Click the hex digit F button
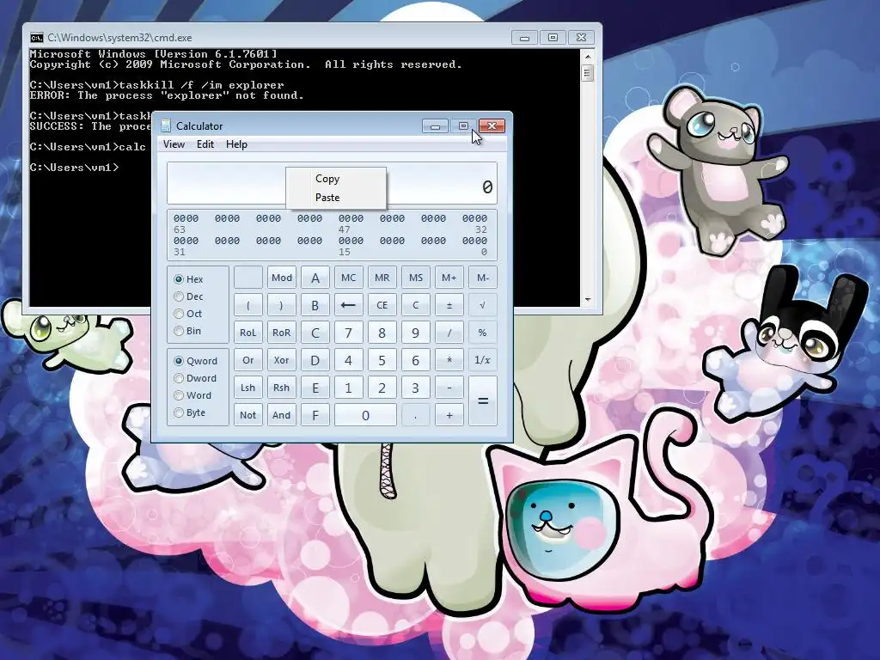The height and width of the screenshot is (660, 880). 315,415
